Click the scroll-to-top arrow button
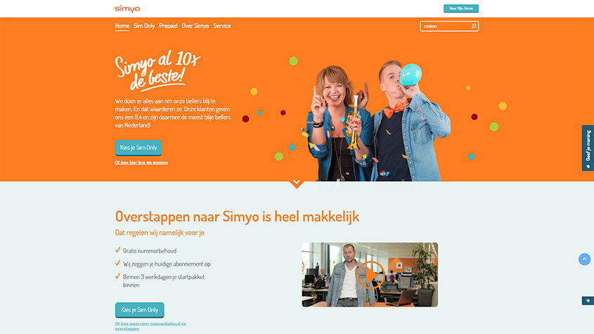 click(584, 259)
